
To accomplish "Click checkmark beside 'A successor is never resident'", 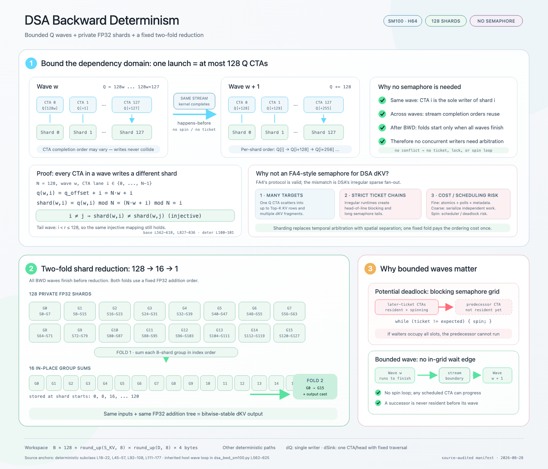I will point(378,403).
